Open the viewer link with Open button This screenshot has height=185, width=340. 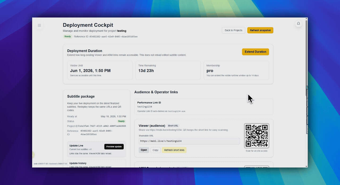click(x=144, y=150)
